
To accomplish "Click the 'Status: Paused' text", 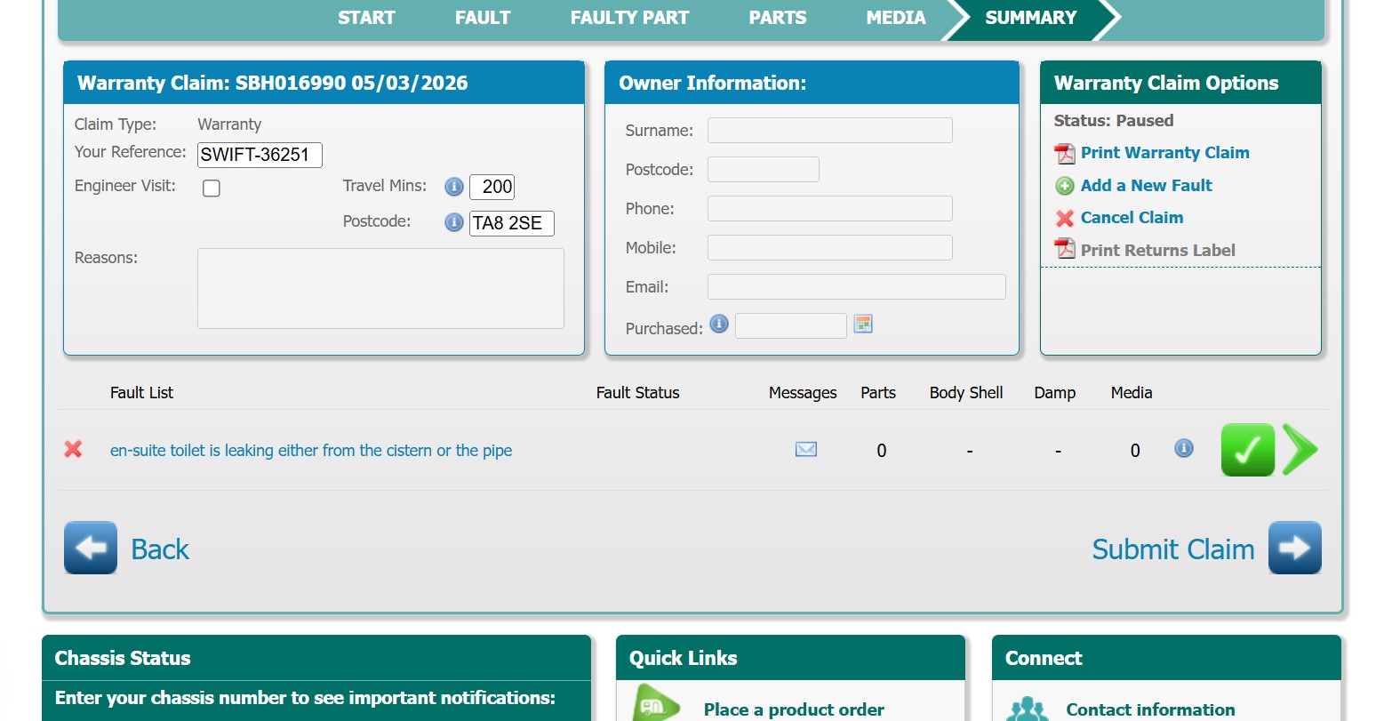I will [1114, 121].
